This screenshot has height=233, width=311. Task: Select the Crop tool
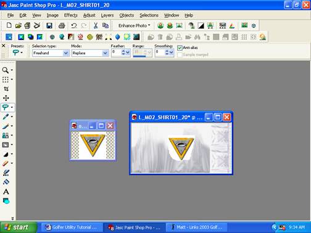point(6,89)
